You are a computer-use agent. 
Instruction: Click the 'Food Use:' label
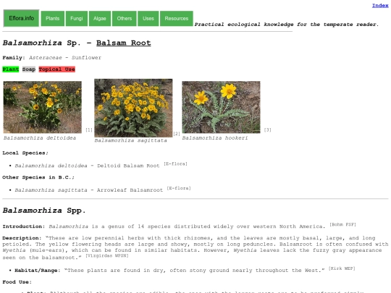(x=17, y=282)
